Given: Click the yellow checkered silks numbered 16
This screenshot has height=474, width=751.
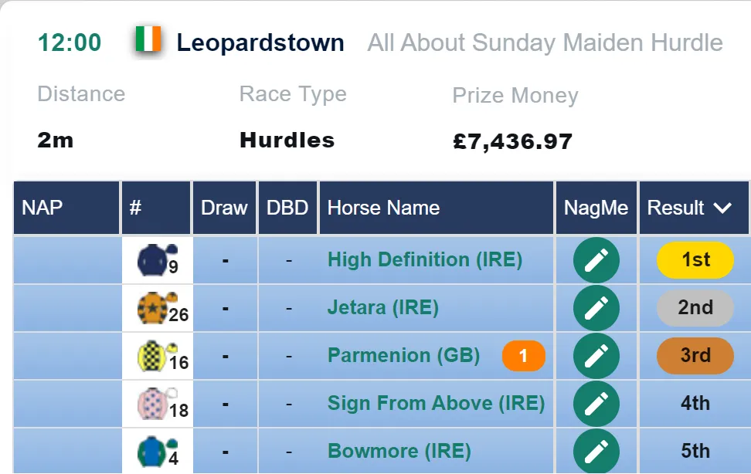Looking at the screenshot, I should tap(157, 356).
